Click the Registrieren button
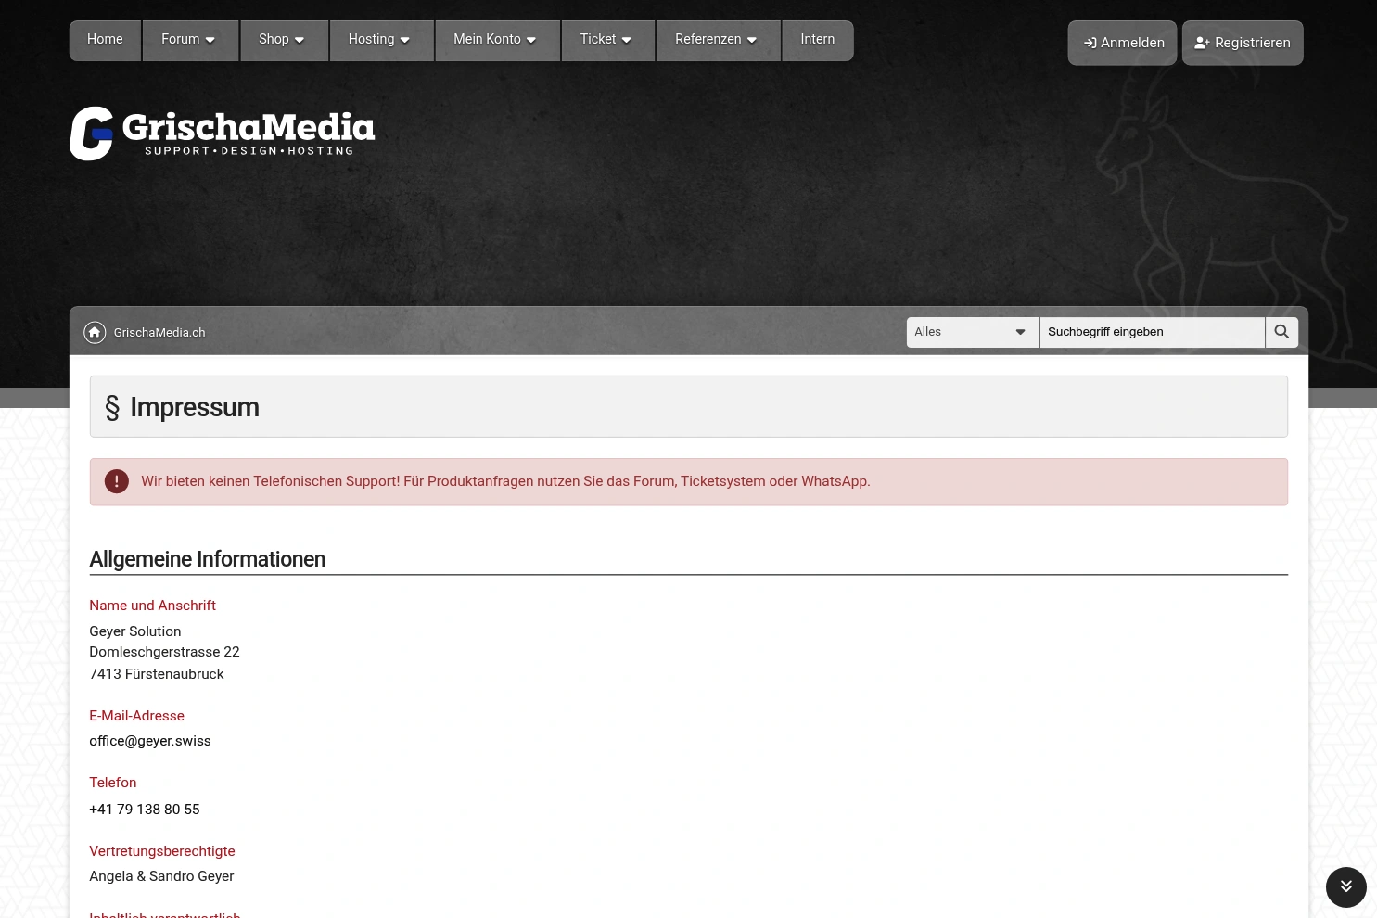This screenshot has width=1377, height=918. click(1243, 43)
